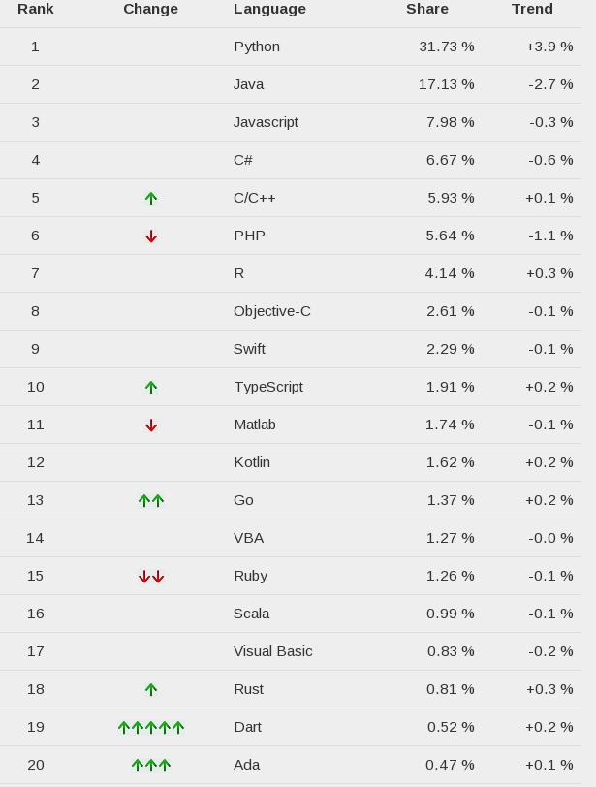This screenshot has width=596, height=787.
Task: Click the Kotlin language row name
Action: [x=252, y=462]
